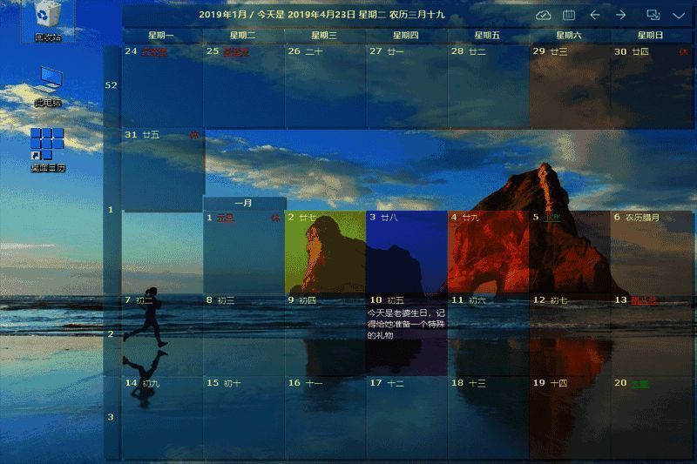Select the January 13 date cell

[x=652, y=335]
